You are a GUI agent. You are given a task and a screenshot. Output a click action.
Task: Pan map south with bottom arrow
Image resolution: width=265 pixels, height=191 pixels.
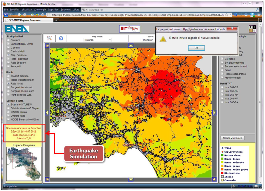[131, 179]
